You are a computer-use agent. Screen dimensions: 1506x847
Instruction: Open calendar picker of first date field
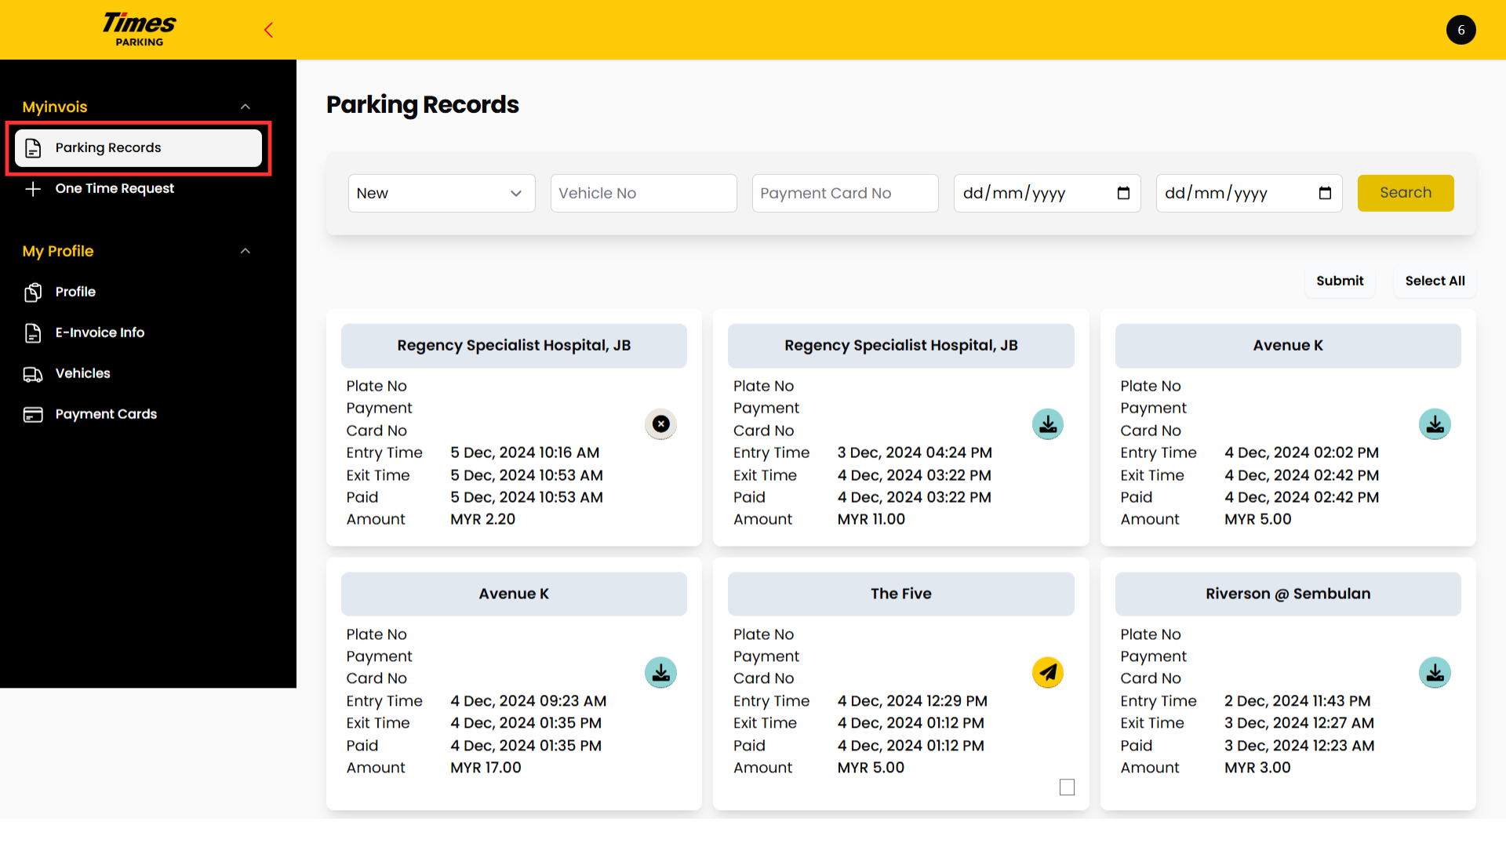[x=1123, y=193]
